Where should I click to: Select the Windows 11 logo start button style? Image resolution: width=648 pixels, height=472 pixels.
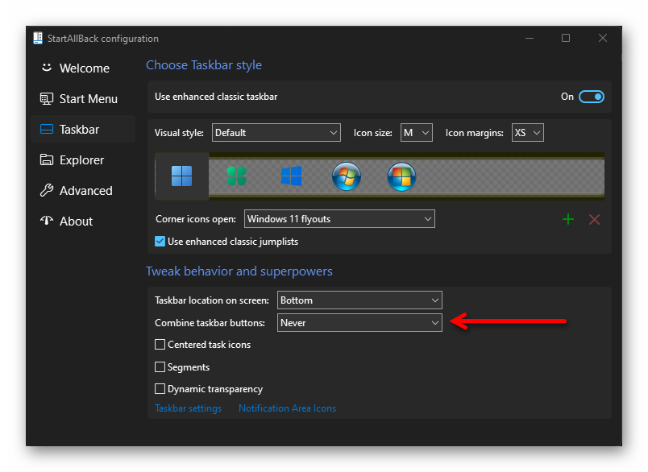coord(181,176)
